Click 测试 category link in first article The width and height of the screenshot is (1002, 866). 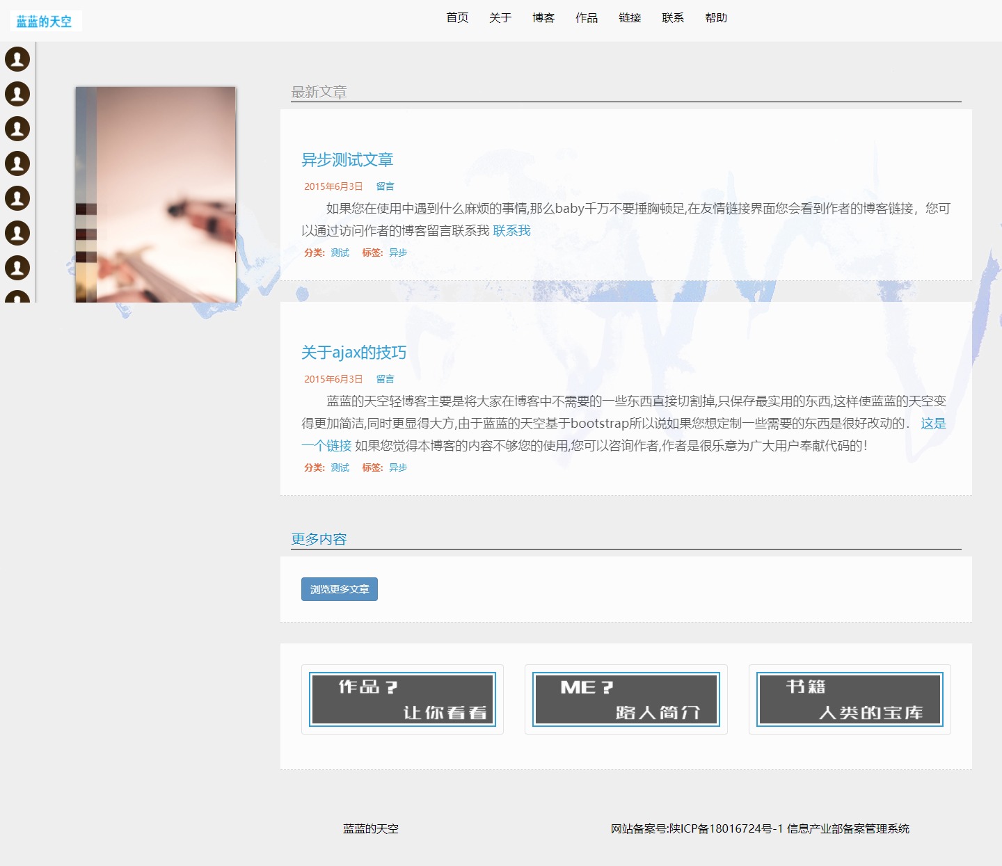pyautogui.click(x=340, y=252)
